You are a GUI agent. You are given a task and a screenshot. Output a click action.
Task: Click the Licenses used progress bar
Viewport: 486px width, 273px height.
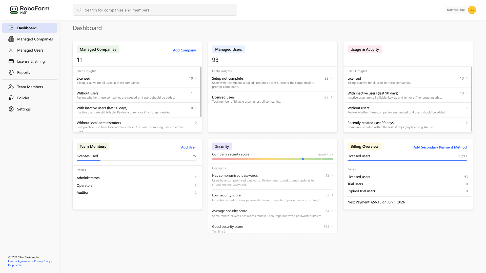point(136,161)
